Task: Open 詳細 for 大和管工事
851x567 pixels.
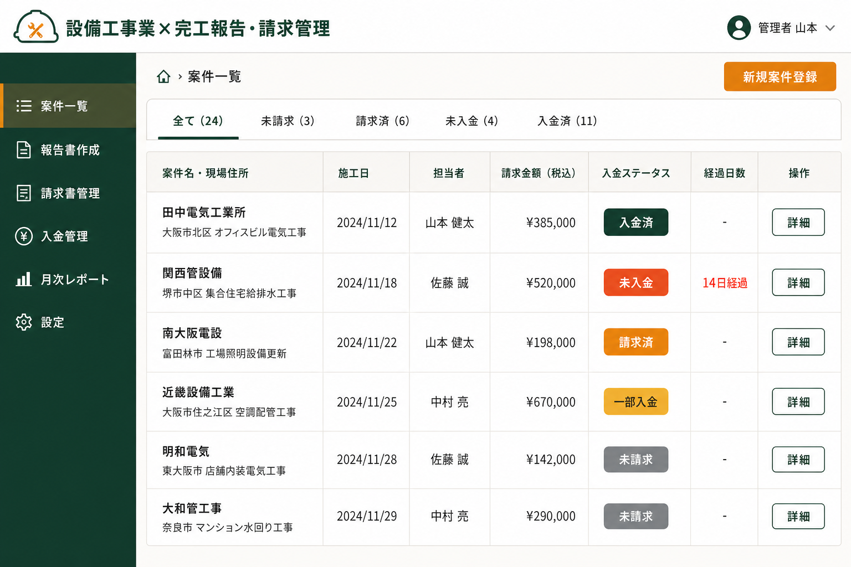Action: 798,516
